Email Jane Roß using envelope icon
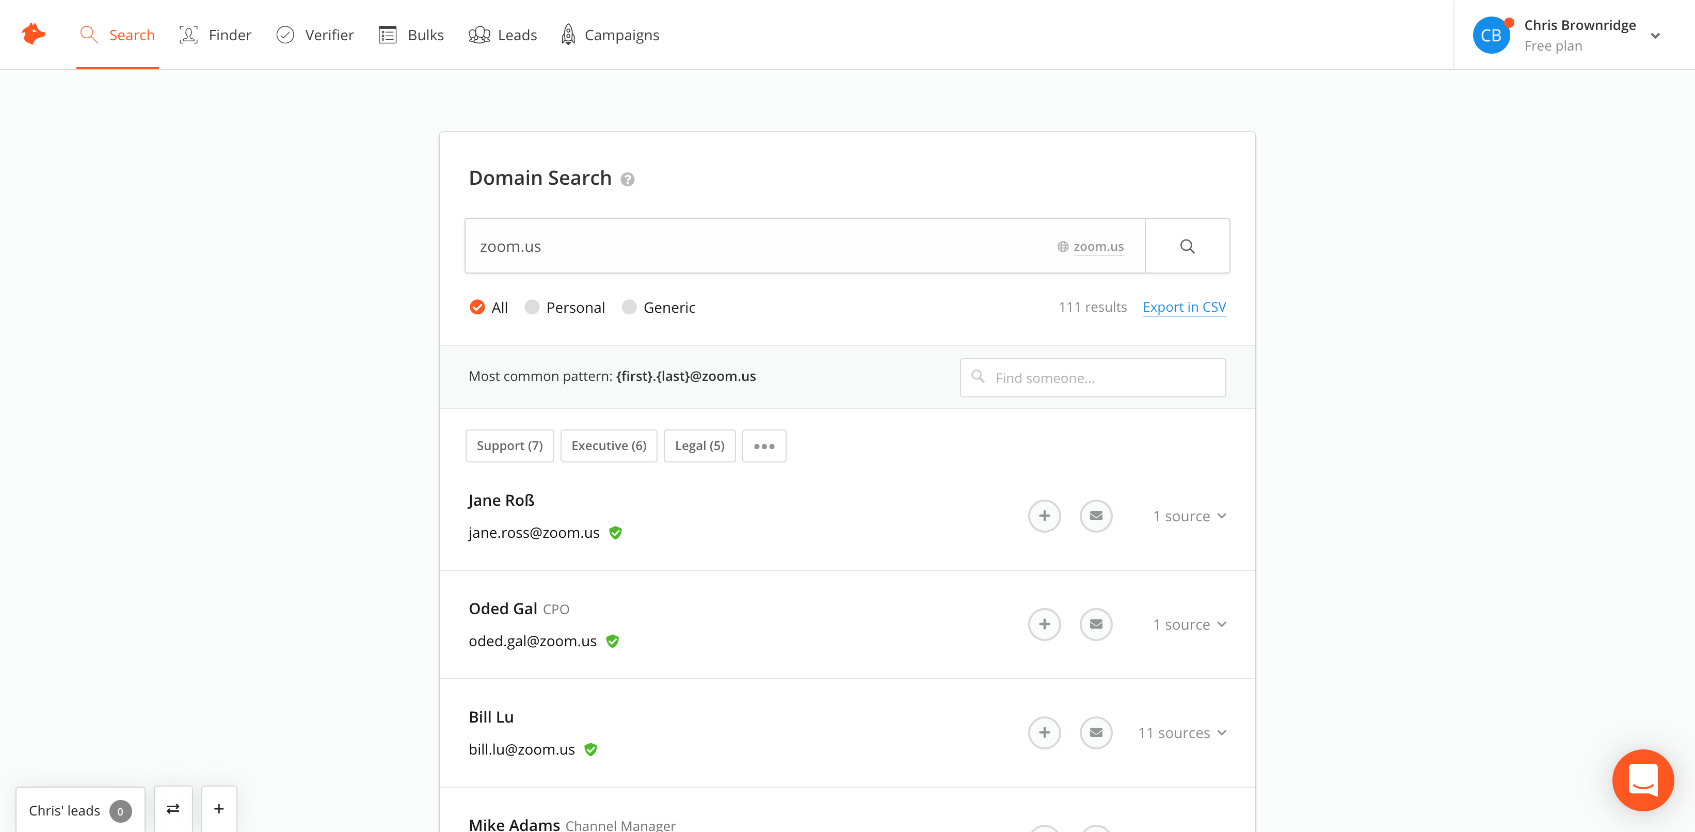Screen dimensions: 1695x832 pyautogui.click(x=1096, y=516)
